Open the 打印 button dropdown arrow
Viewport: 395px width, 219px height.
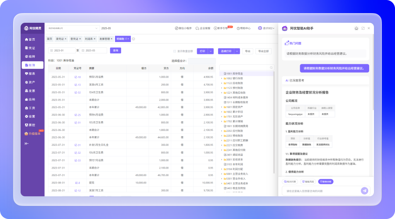pyautogui.click(x=211, y=51)
